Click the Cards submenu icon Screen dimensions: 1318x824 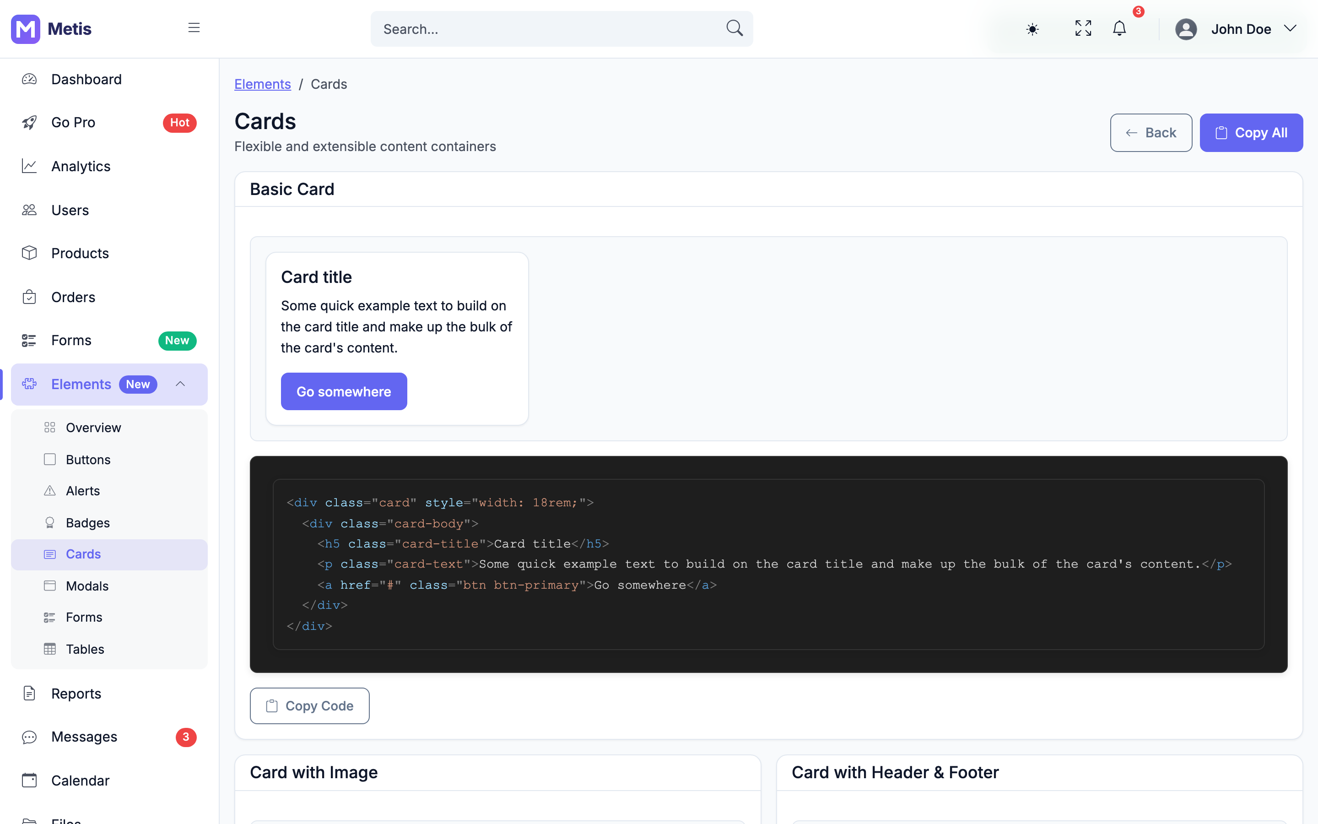[x=49, y=554]
